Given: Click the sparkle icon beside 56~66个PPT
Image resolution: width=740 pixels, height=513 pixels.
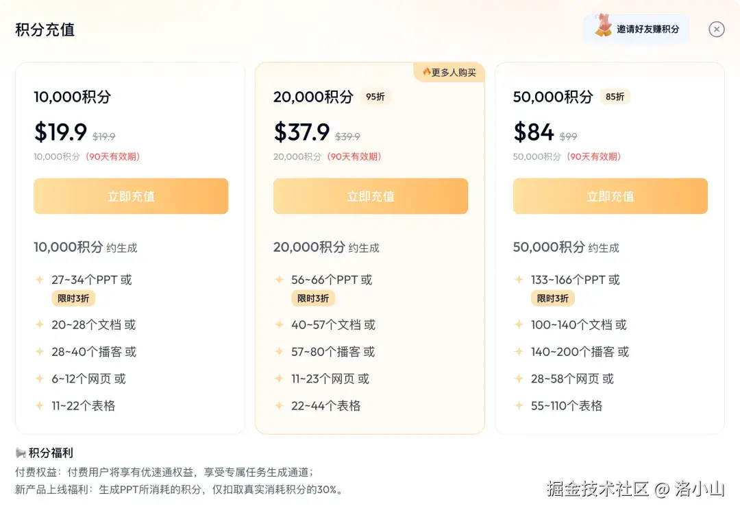Looking at the screenshot, I should pyautogui.click(x=279, y=280).
